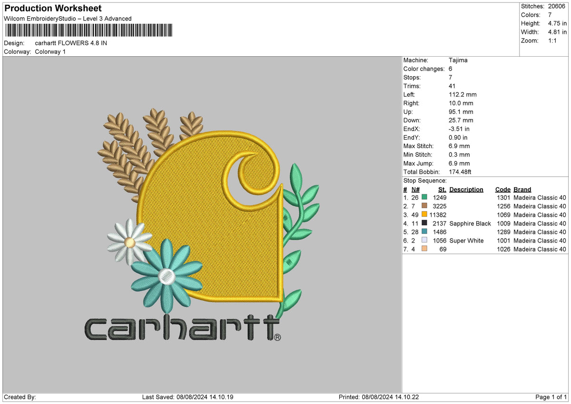This screenshot has width=571, height=404.
Task: Select the teal swatch for code 1289
Action: coord(424,232)
